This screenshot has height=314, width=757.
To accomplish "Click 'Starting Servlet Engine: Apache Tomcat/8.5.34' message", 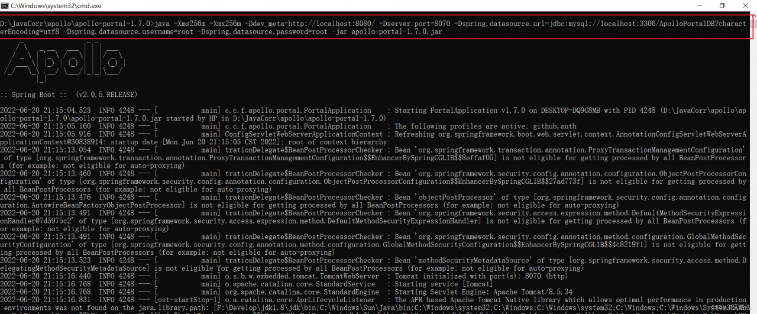I will pyautogui.click(x=484, y=292).
